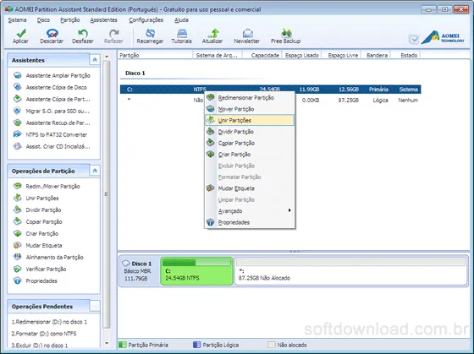This screenshot has width=474, height=354.
Task: Sort by the Espaço Livre column header
Action: pos(342,55)
